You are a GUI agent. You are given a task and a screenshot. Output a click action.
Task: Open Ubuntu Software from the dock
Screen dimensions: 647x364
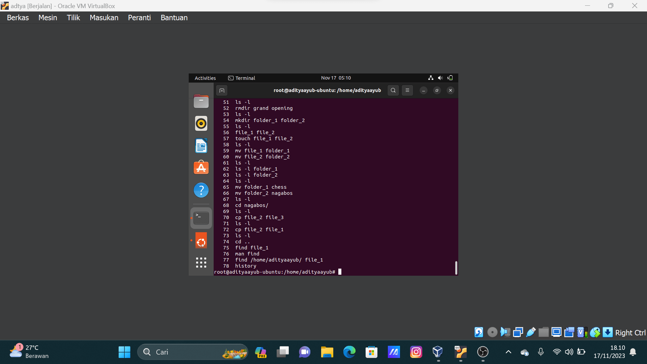[x=201, y=168]
